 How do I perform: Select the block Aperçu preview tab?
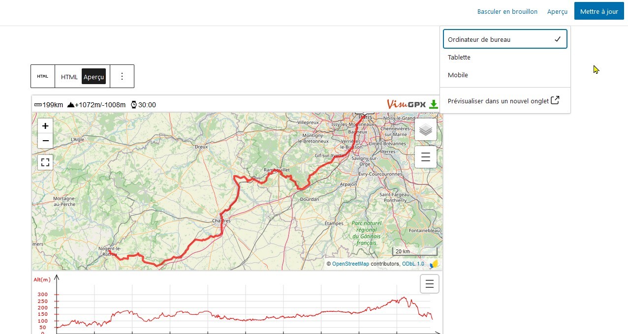click(94, 77)
